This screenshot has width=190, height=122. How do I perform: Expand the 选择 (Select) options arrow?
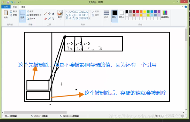click(x=23, y=20)
